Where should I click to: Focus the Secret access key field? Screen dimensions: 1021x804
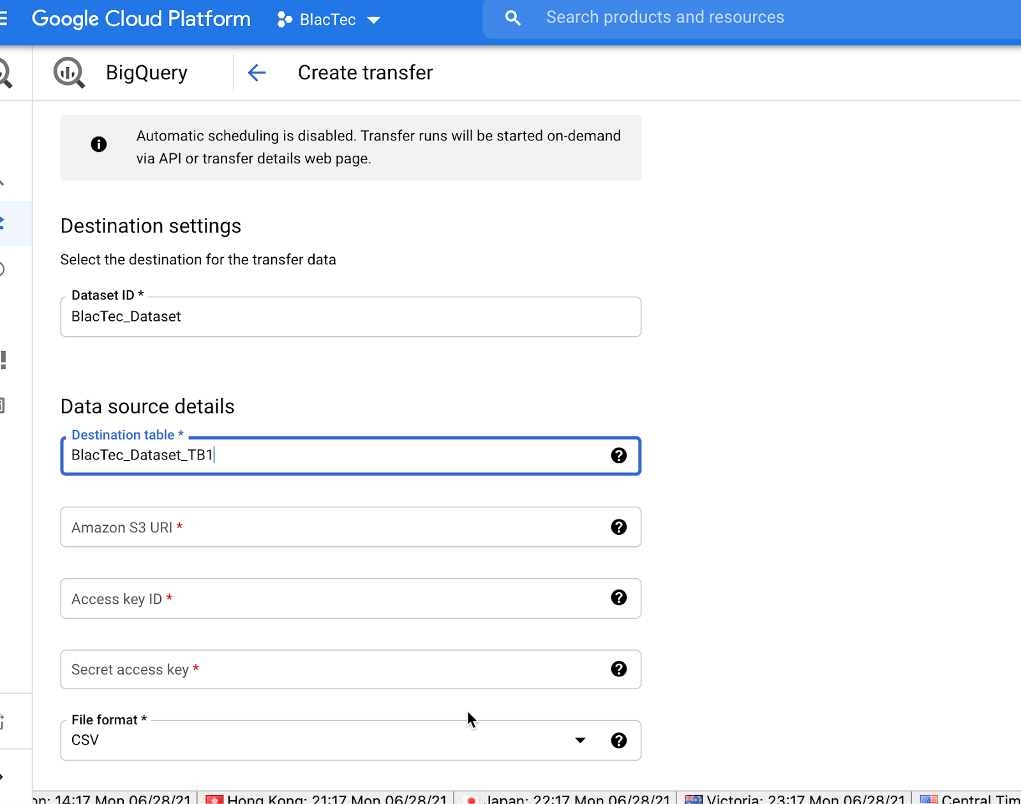coord(350,669)
